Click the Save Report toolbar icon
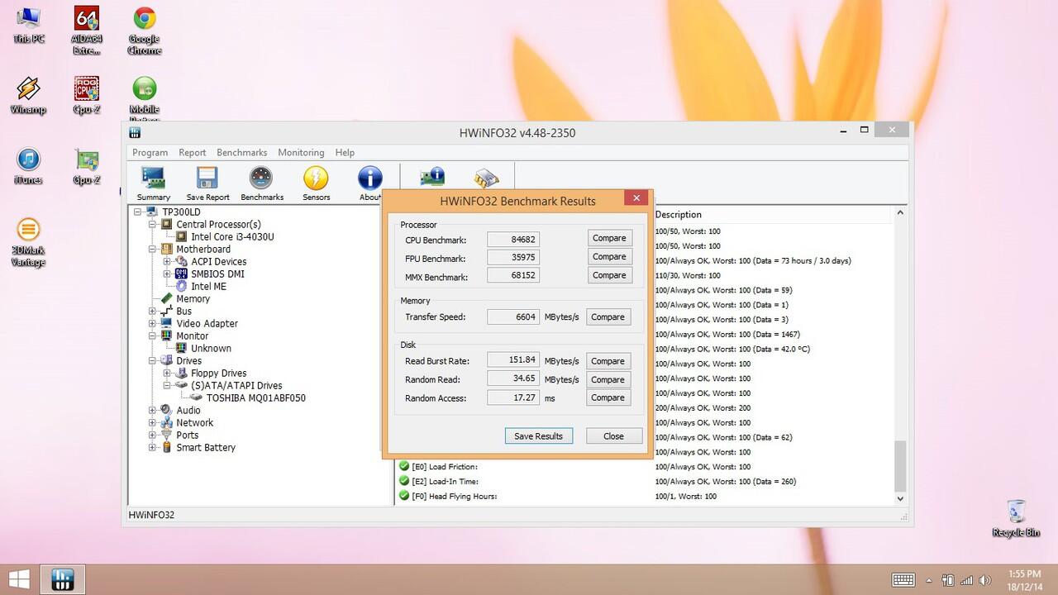Screen dimensions: 1058x595 207,183
